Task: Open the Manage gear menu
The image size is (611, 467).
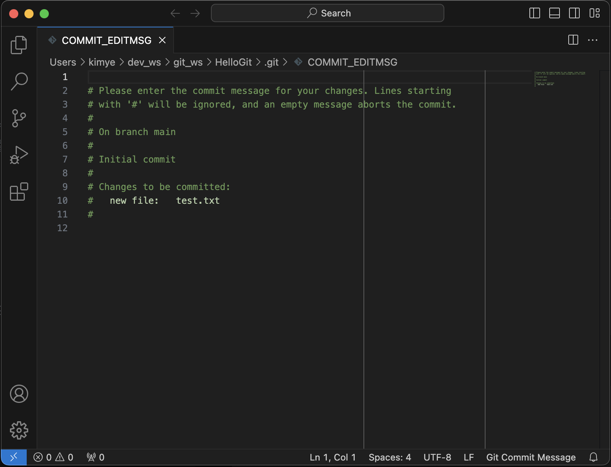Action: point(19,430)
